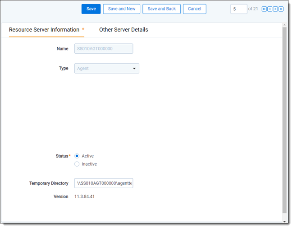
Task: Click the scrollbar up arrow
Action: [284, 25]
